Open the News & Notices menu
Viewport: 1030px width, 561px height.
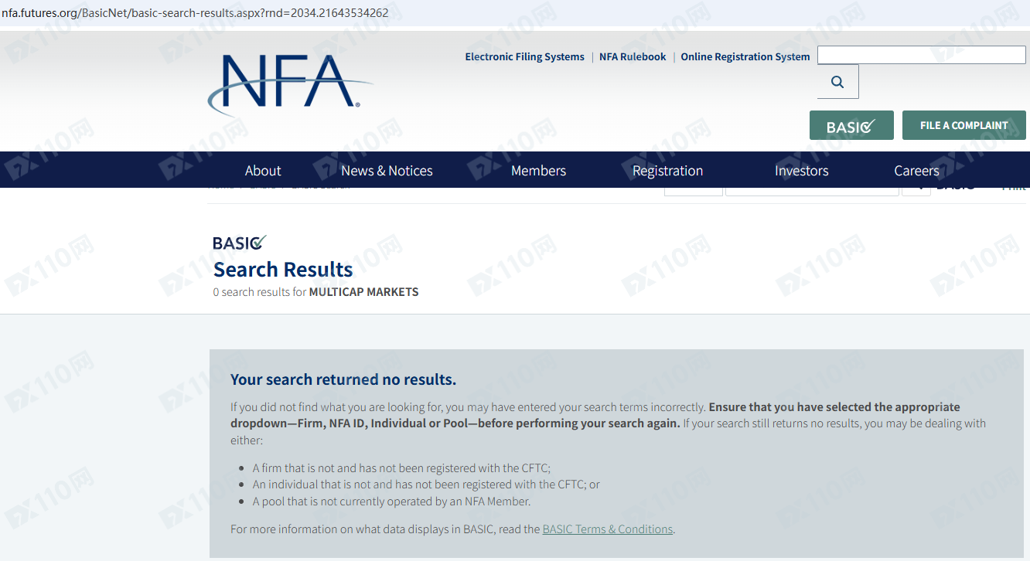point(387,171)
